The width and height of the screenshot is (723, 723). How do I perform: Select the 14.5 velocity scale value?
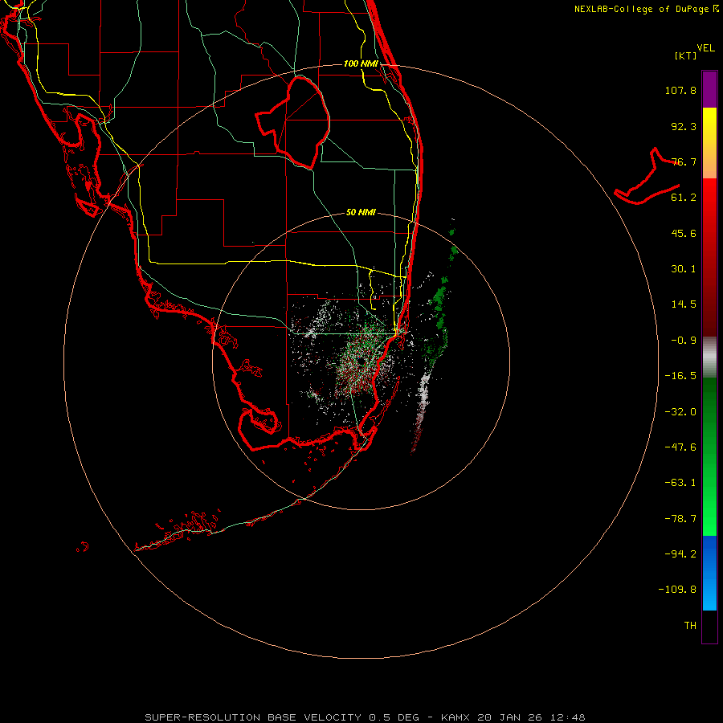[684, 304]
